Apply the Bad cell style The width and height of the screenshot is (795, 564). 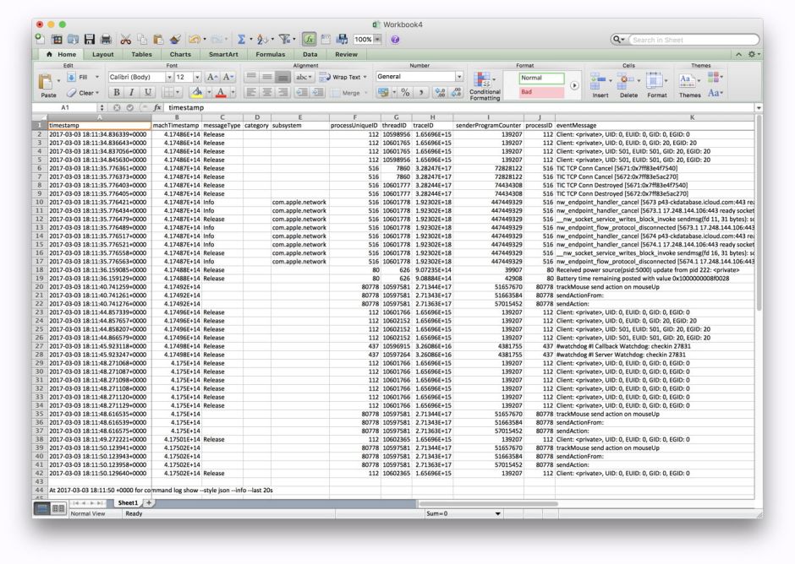[x=541, y=92]
